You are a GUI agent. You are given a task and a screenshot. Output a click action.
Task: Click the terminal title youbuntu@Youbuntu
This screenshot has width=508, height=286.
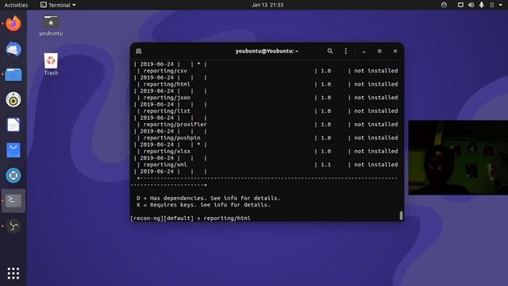[267, 51]
